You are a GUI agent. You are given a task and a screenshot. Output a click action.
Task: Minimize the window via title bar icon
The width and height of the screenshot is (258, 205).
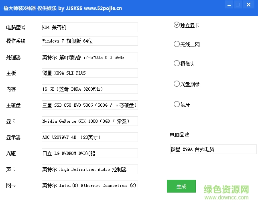point(229,5)
